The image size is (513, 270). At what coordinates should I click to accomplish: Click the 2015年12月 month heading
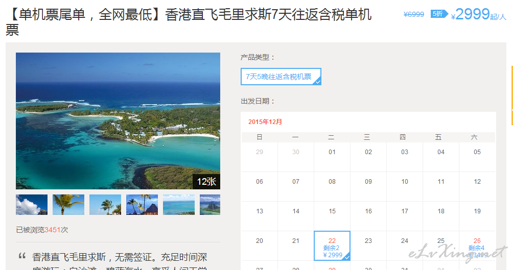(265, 122)
